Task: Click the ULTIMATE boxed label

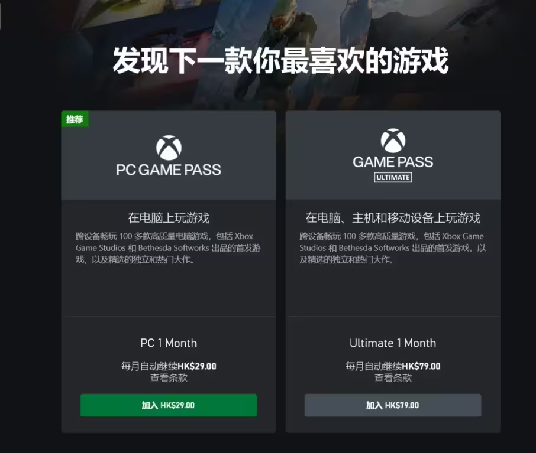Action: 393,178
